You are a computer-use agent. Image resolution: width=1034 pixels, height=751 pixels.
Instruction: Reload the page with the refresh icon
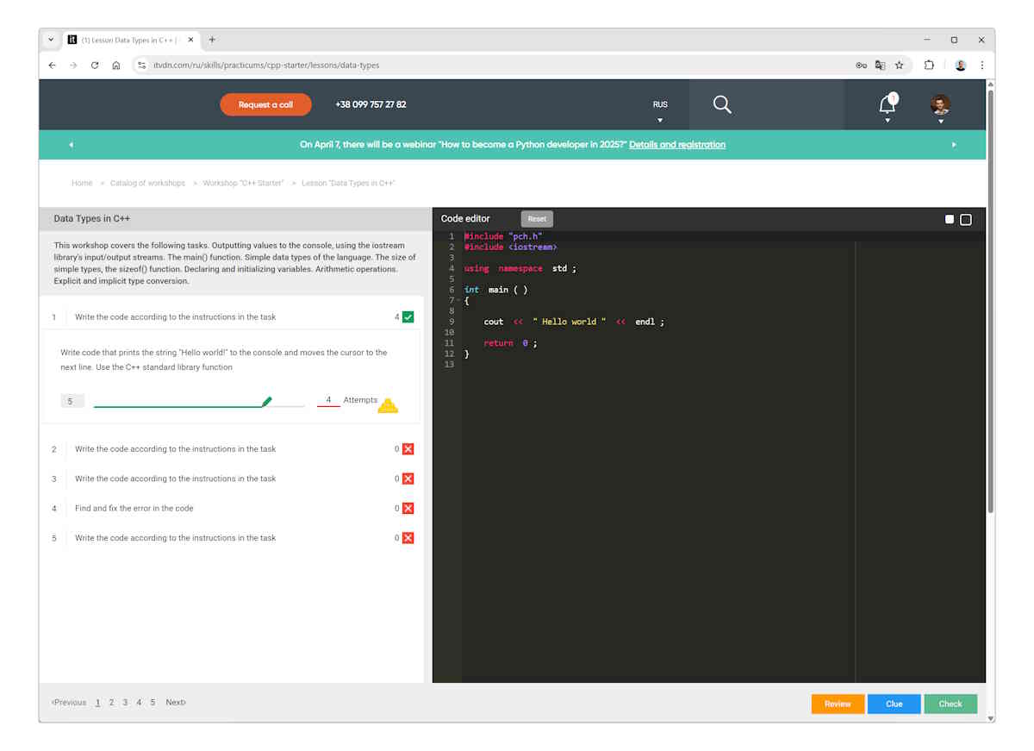[95, 66]
